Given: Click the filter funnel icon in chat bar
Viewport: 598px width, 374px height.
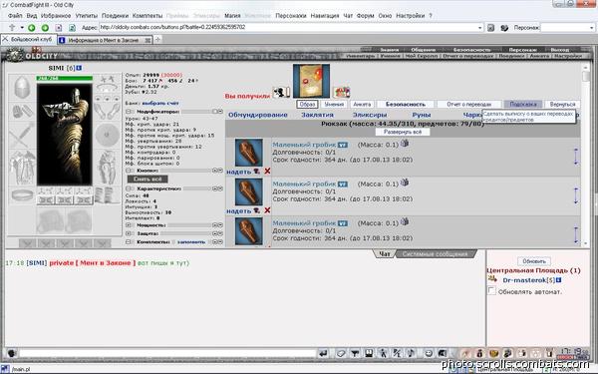Looking at the screenshot, I should (x=355, y=353).
